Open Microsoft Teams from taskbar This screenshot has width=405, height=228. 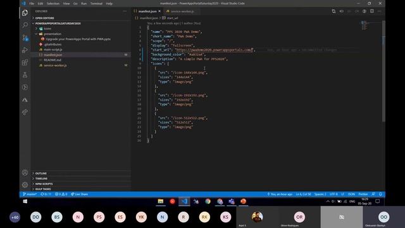coord(232,201)
